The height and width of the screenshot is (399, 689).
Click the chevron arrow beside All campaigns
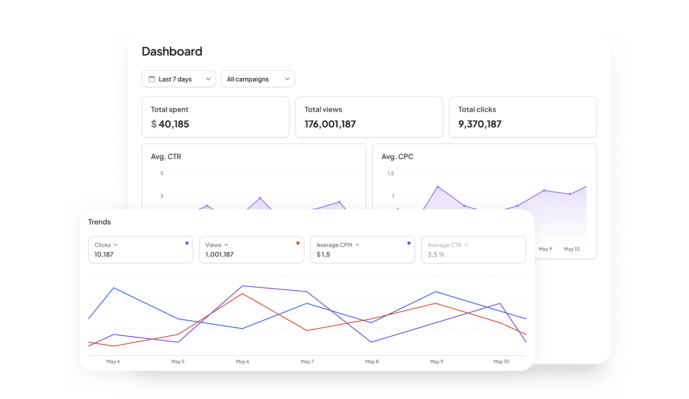click(x=287, y=79)
